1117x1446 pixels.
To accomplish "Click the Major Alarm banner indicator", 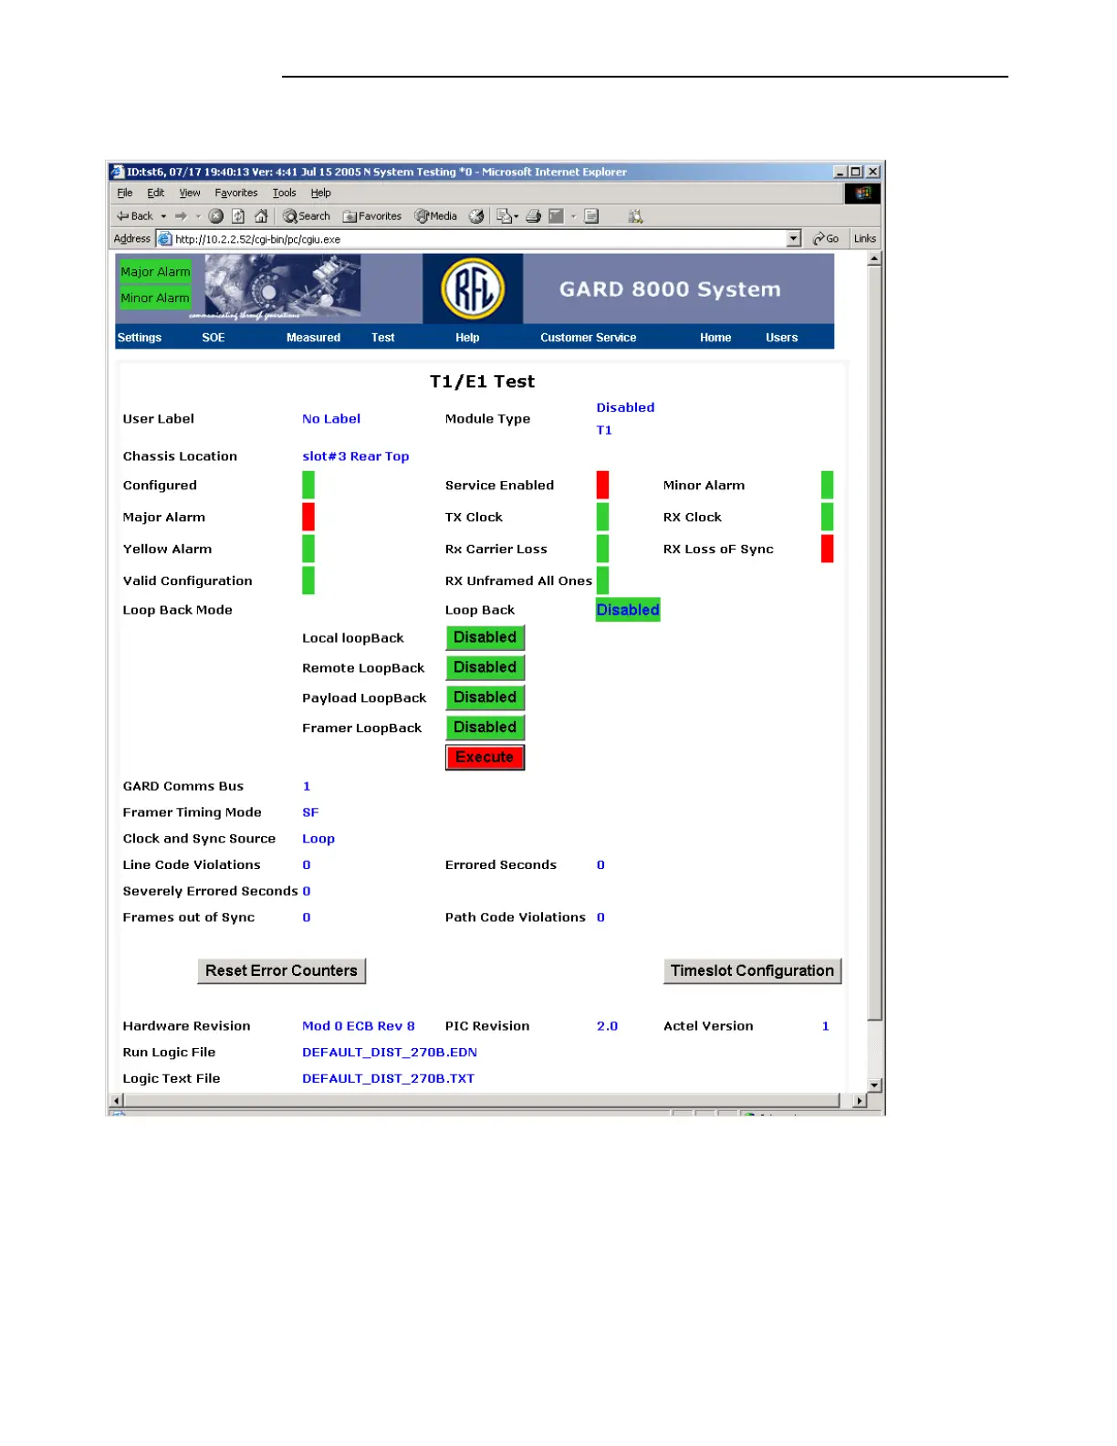I will 155,272.
